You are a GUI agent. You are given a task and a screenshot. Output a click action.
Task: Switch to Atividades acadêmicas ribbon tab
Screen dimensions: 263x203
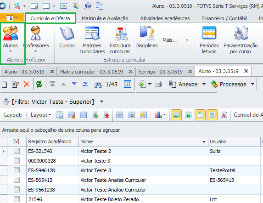[165, 18]
